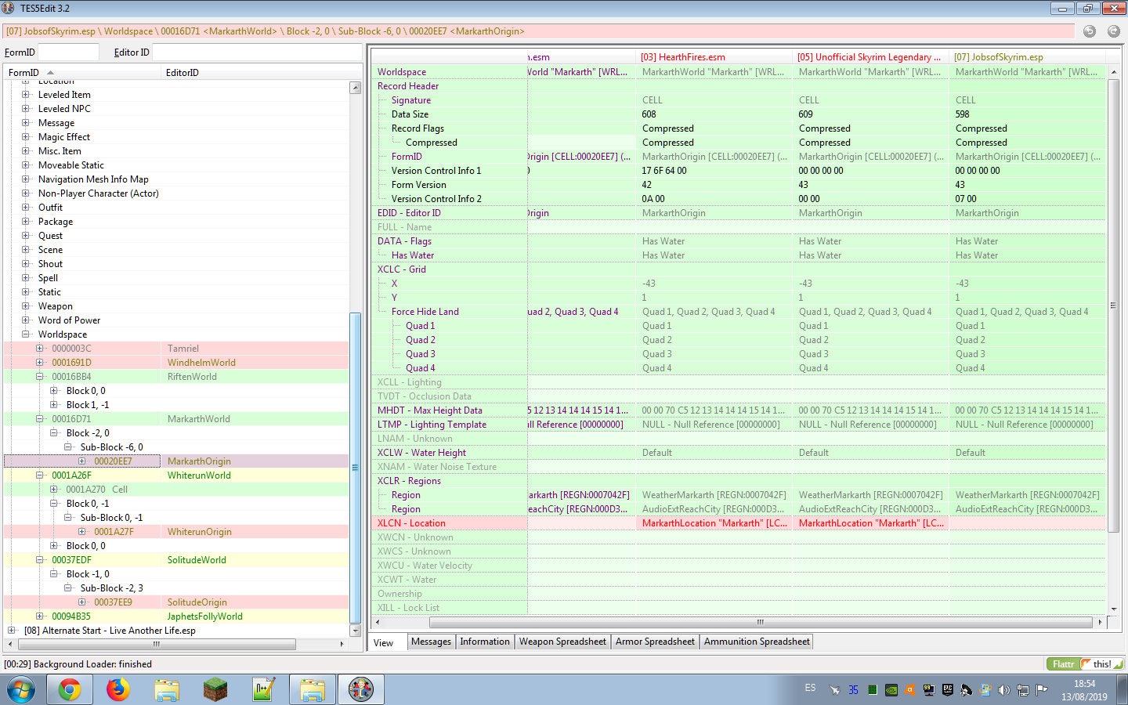Expand the Alternate Start - Live Another Life.esp node
1128x705 pixels.
(x=12, y=631)
